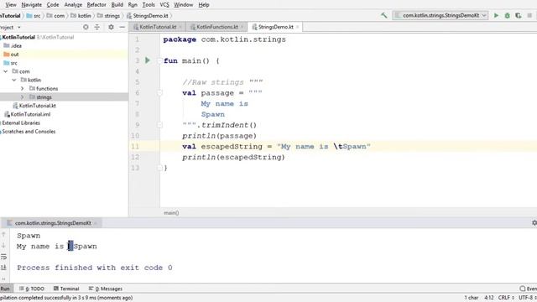Click the green run gutter arrow beside main
The width and height of the screenshot is (537, 302).
tap(148, 60)
